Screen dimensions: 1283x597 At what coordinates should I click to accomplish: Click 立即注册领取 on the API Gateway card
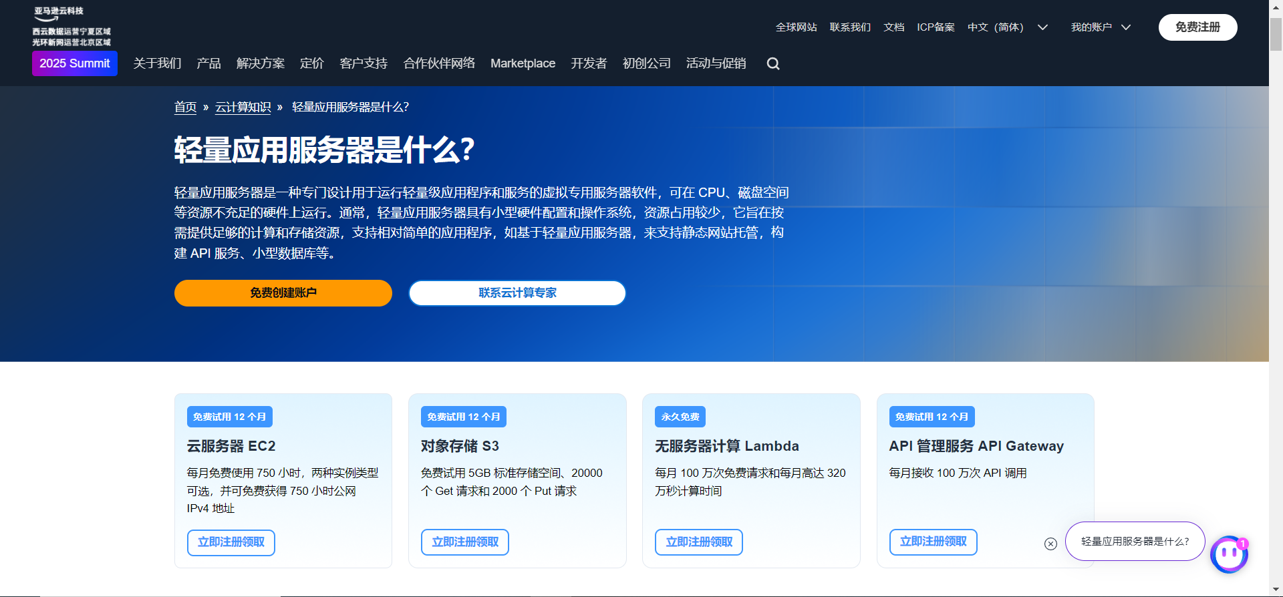point(933,542)
